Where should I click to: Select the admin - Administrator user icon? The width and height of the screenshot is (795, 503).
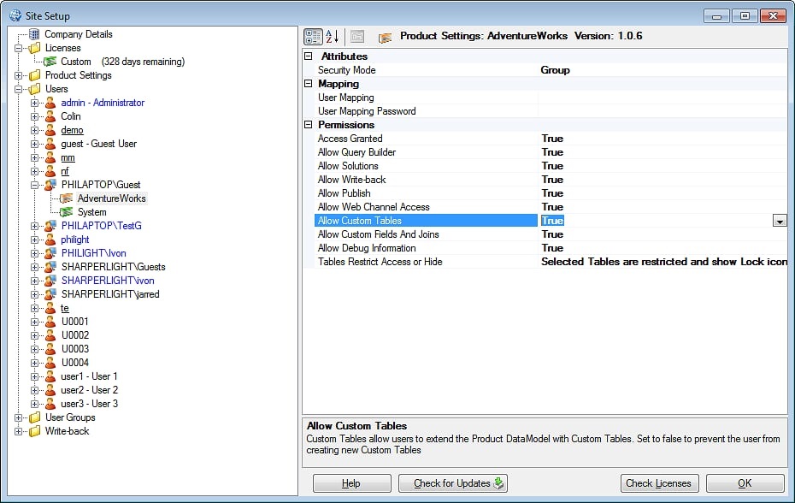tap(50, 103)
